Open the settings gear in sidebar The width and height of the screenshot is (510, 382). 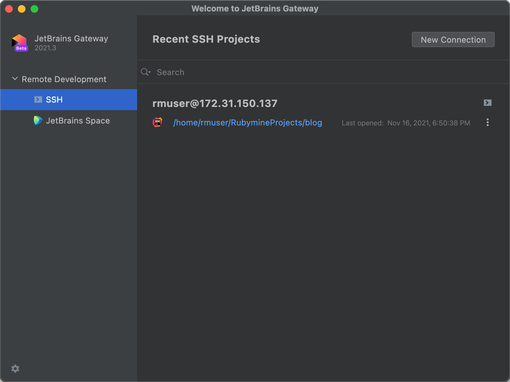pos(15,369)
